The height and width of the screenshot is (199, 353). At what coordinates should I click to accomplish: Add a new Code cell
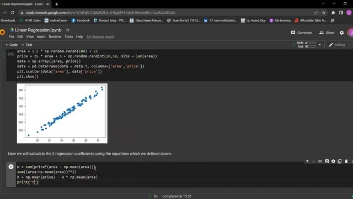point(12,45)
